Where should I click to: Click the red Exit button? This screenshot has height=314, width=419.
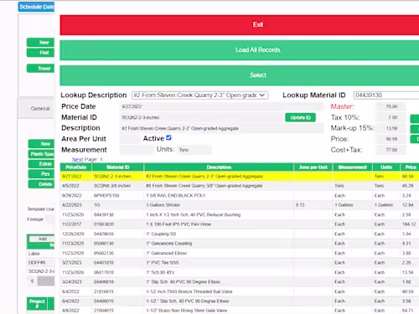[240, 25]
